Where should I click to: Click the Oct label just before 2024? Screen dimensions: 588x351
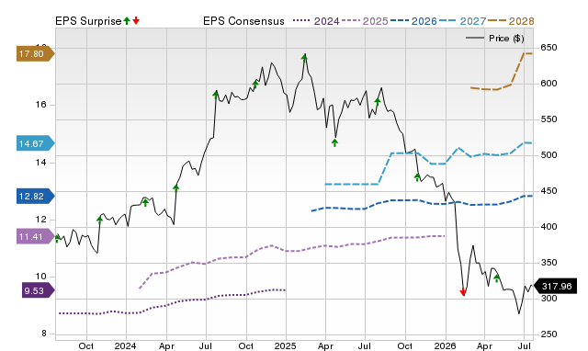[85, 345]
